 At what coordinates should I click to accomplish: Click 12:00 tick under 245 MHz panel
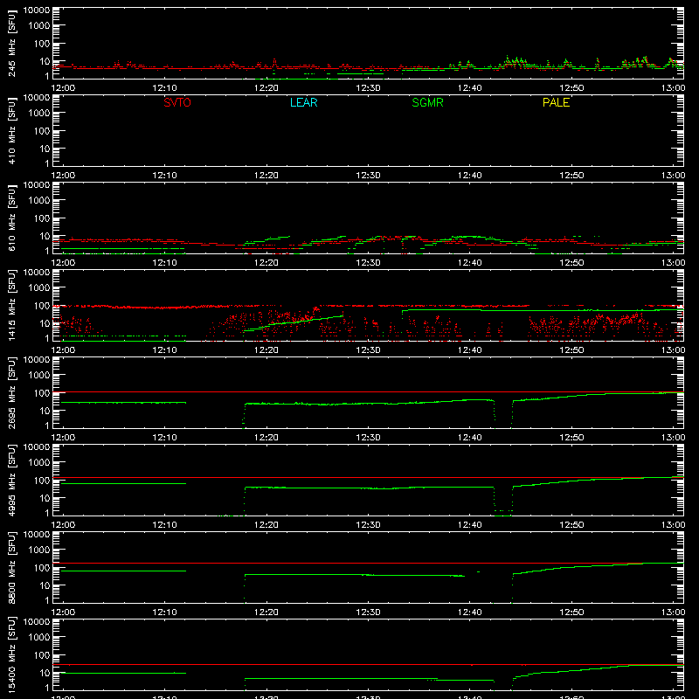pyautogui.click(x=63, y=88)
